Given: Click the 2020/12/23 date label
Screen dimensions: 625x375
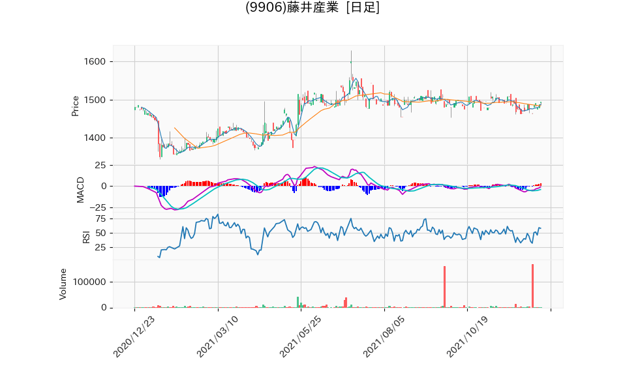Looking at the screenshot, I should point(134,337).
